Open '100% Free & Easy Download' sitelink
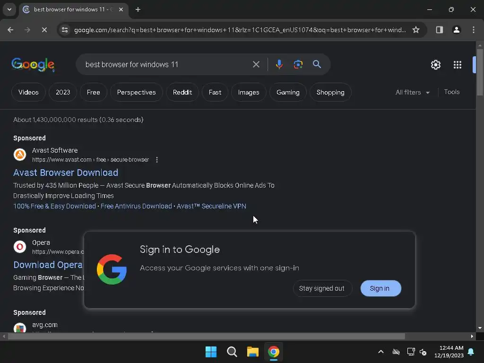The height and width of the screenshot is (363, 484). [x=55, y=206]
